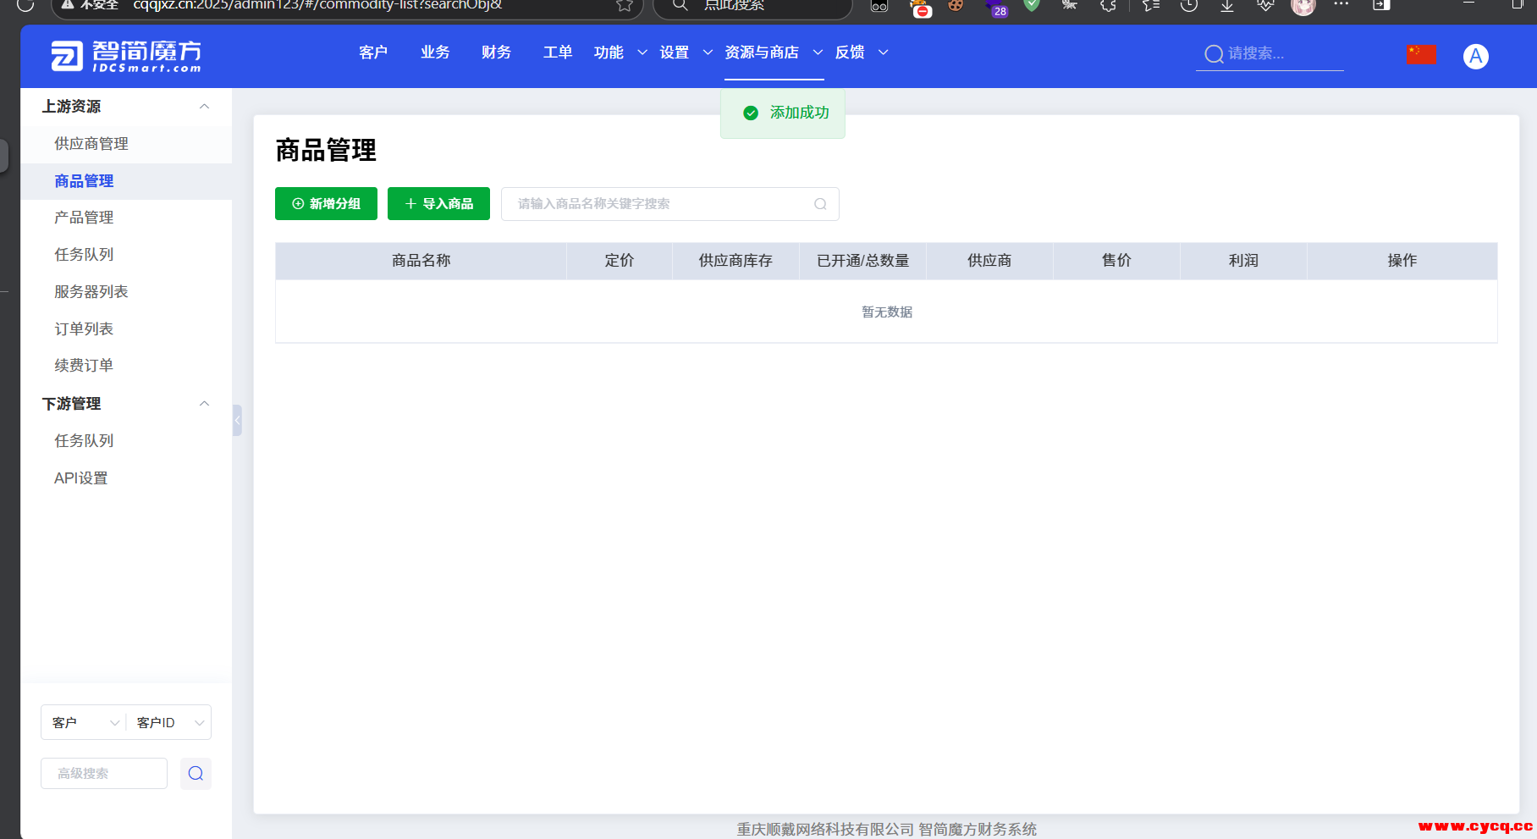Image resolution: width=1537 pixels, height=839 pixels.
Task: Open the 客户 type dropdown
Action: pyautogui.click(x=84, y=722)
